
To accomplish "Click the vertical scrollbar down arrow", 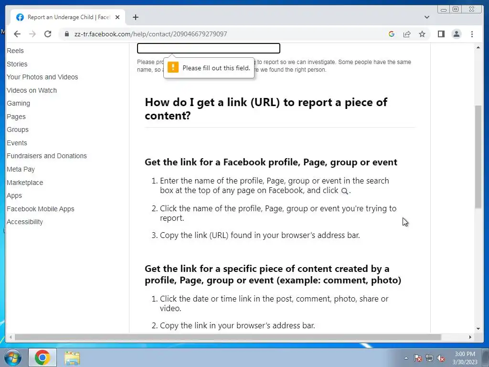I will (478, 329).
